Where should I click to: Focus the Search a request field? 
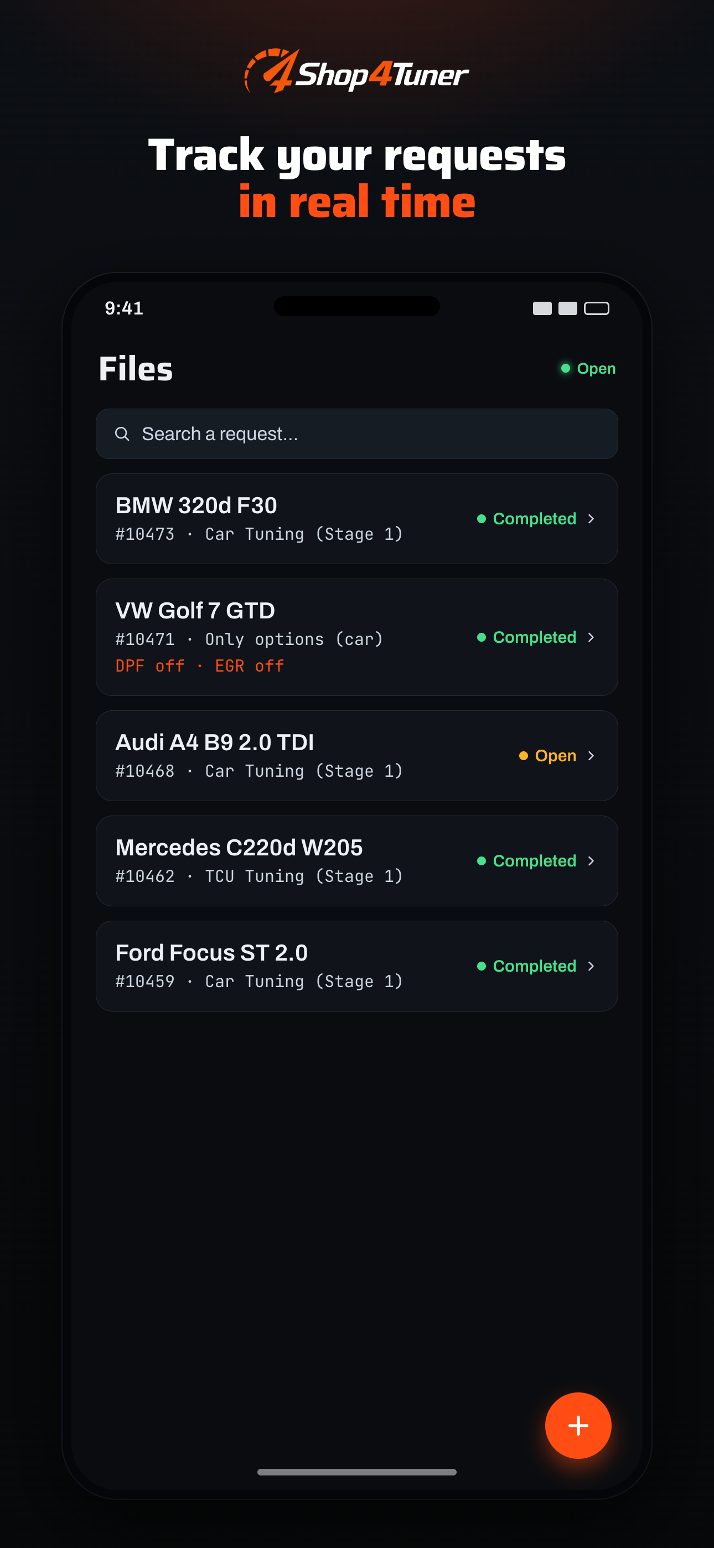tap(357, 434)
